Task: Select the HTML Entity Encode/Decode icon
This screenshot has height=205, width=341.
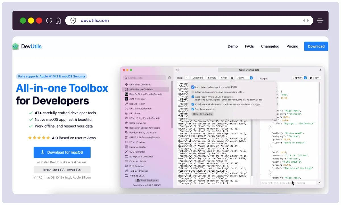Action: [x=126, y=118]
